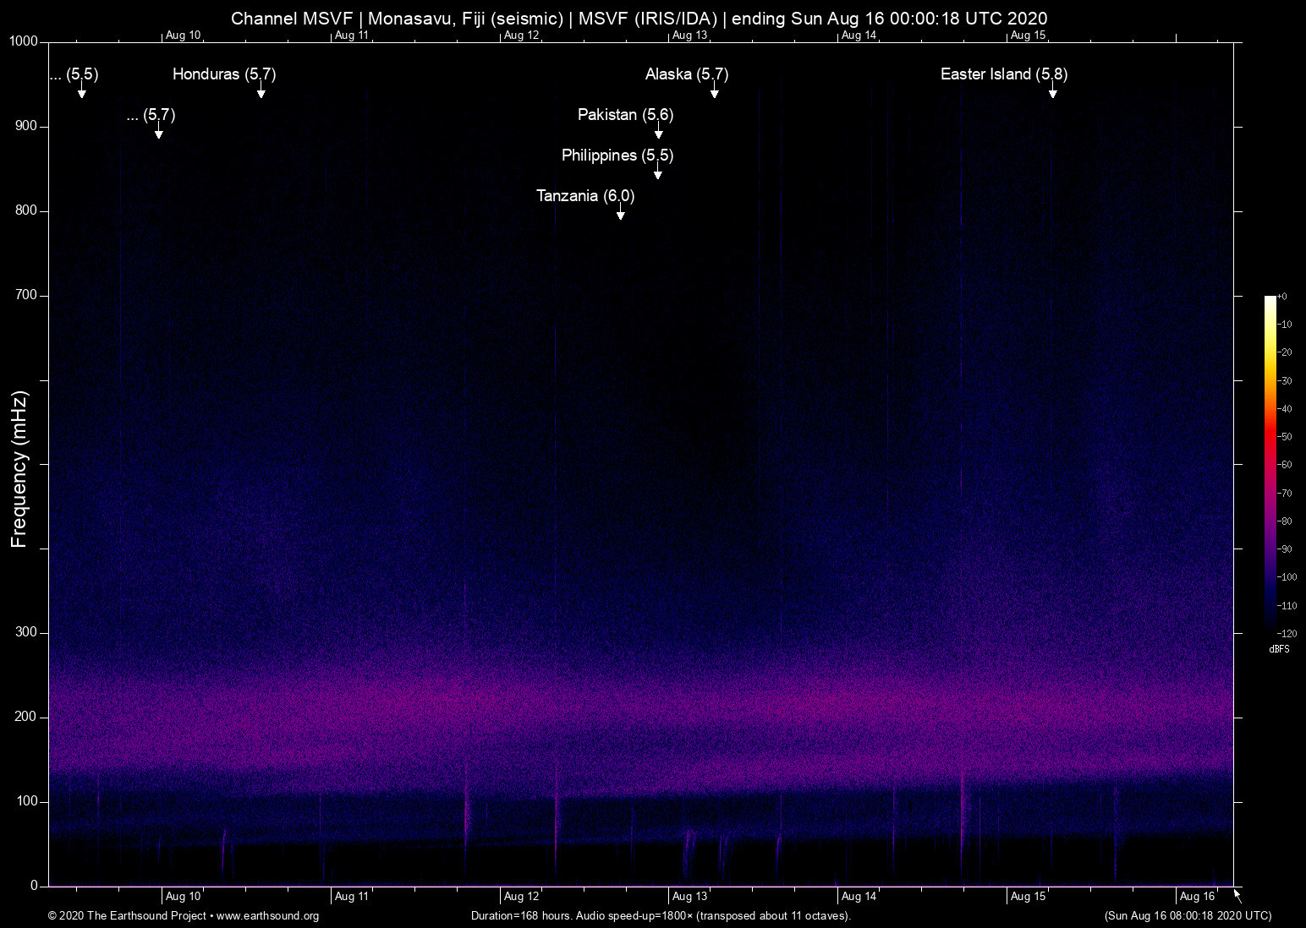Screen dimensions: 1306x928
Task: Click the dBFS color scale bar
Action: [x=1270, y=464]
